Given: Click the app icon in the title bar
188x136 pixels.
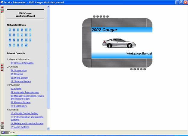Looking at the screenshot, I should click(x=2, y=2).
